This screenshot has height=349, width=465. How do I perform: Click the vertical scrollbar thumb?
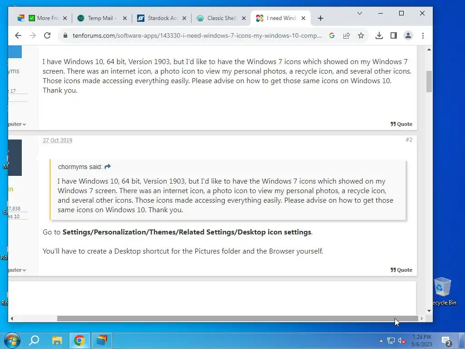tap(429, 81)
